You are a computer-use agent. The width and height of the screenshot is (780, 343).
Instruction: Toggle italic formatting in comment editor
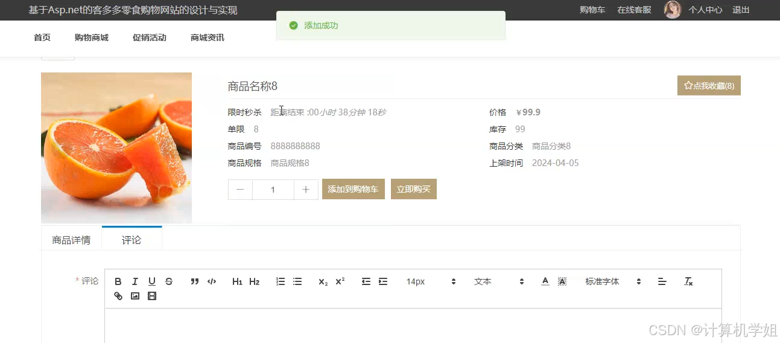(135, 281)
